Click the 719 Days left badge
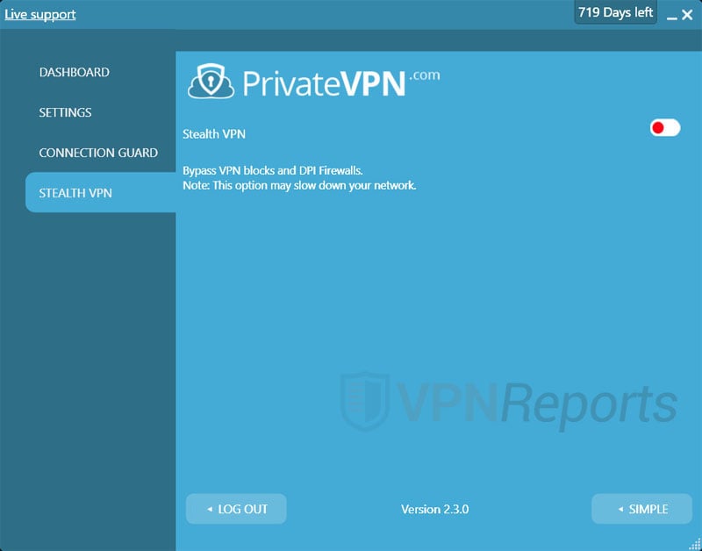Viewport: 702px width, 551px height. point(615,13)
